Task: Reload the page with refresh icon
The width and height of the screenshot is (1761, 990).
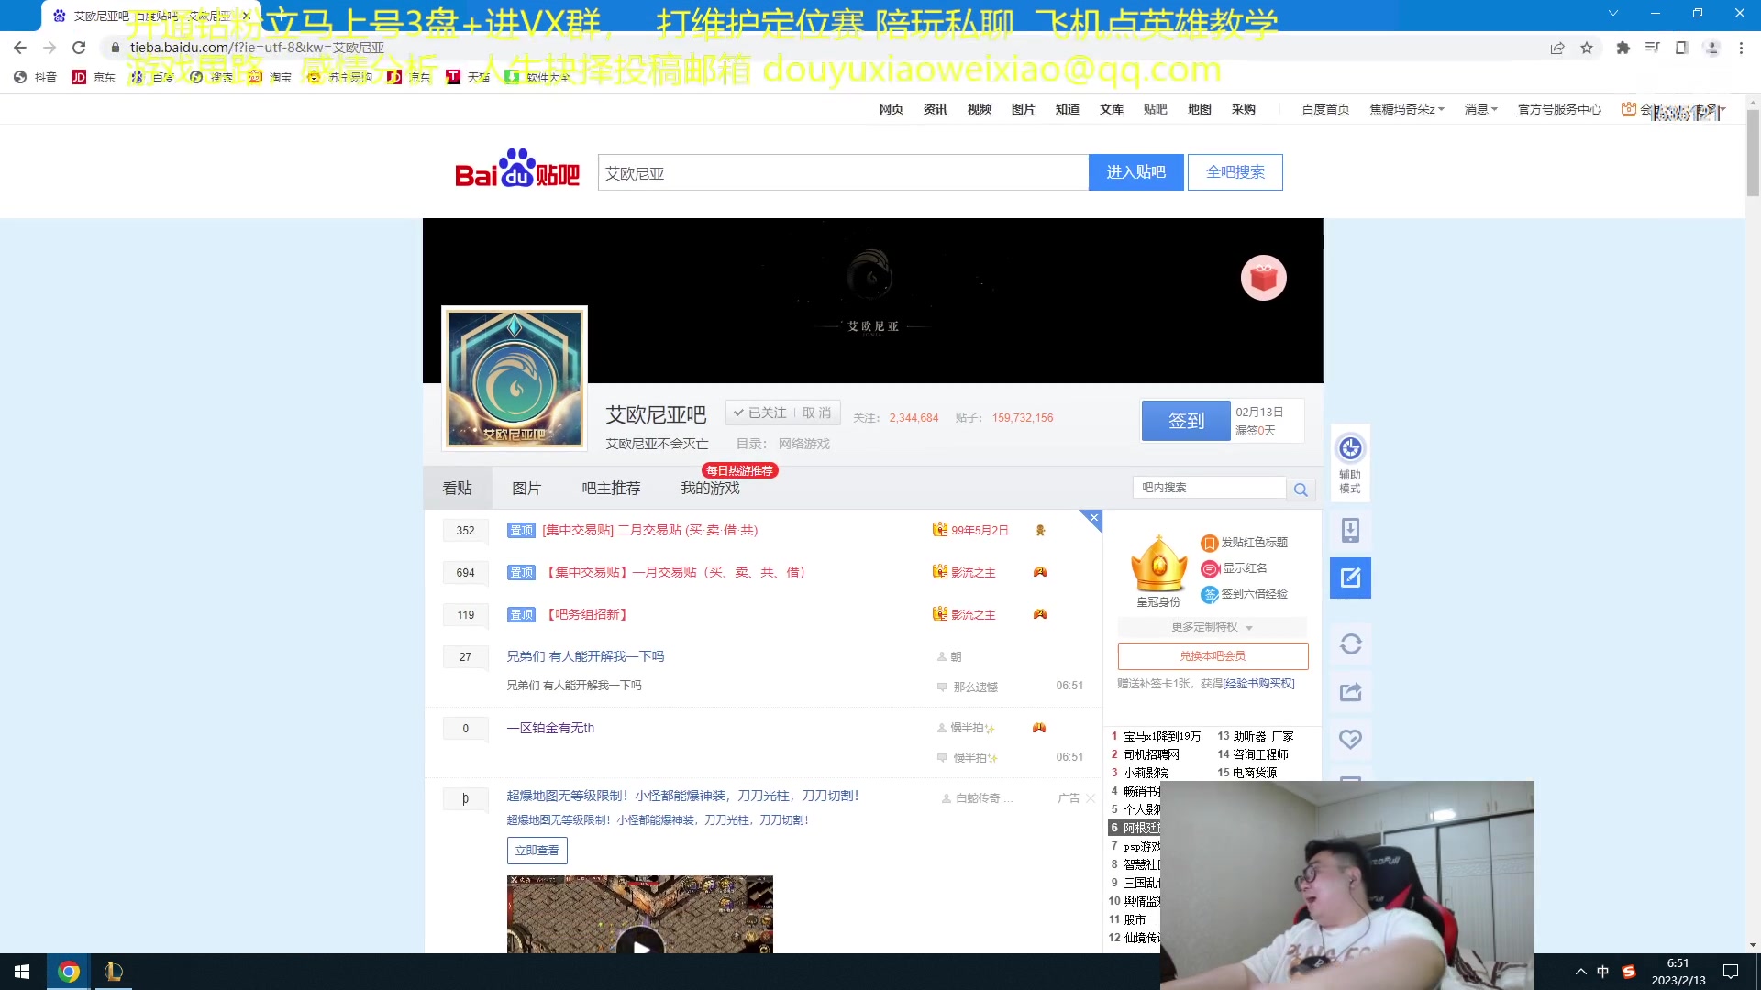Action: (x=79, y=48)
